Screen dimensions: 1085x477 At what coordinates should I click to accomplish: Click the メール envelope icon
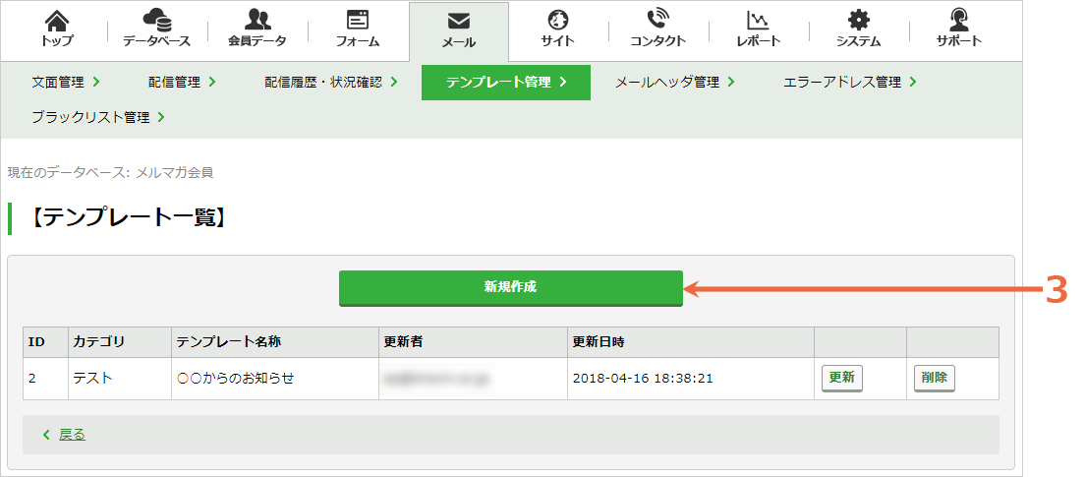pyautogui.click(x=459, y=22)
